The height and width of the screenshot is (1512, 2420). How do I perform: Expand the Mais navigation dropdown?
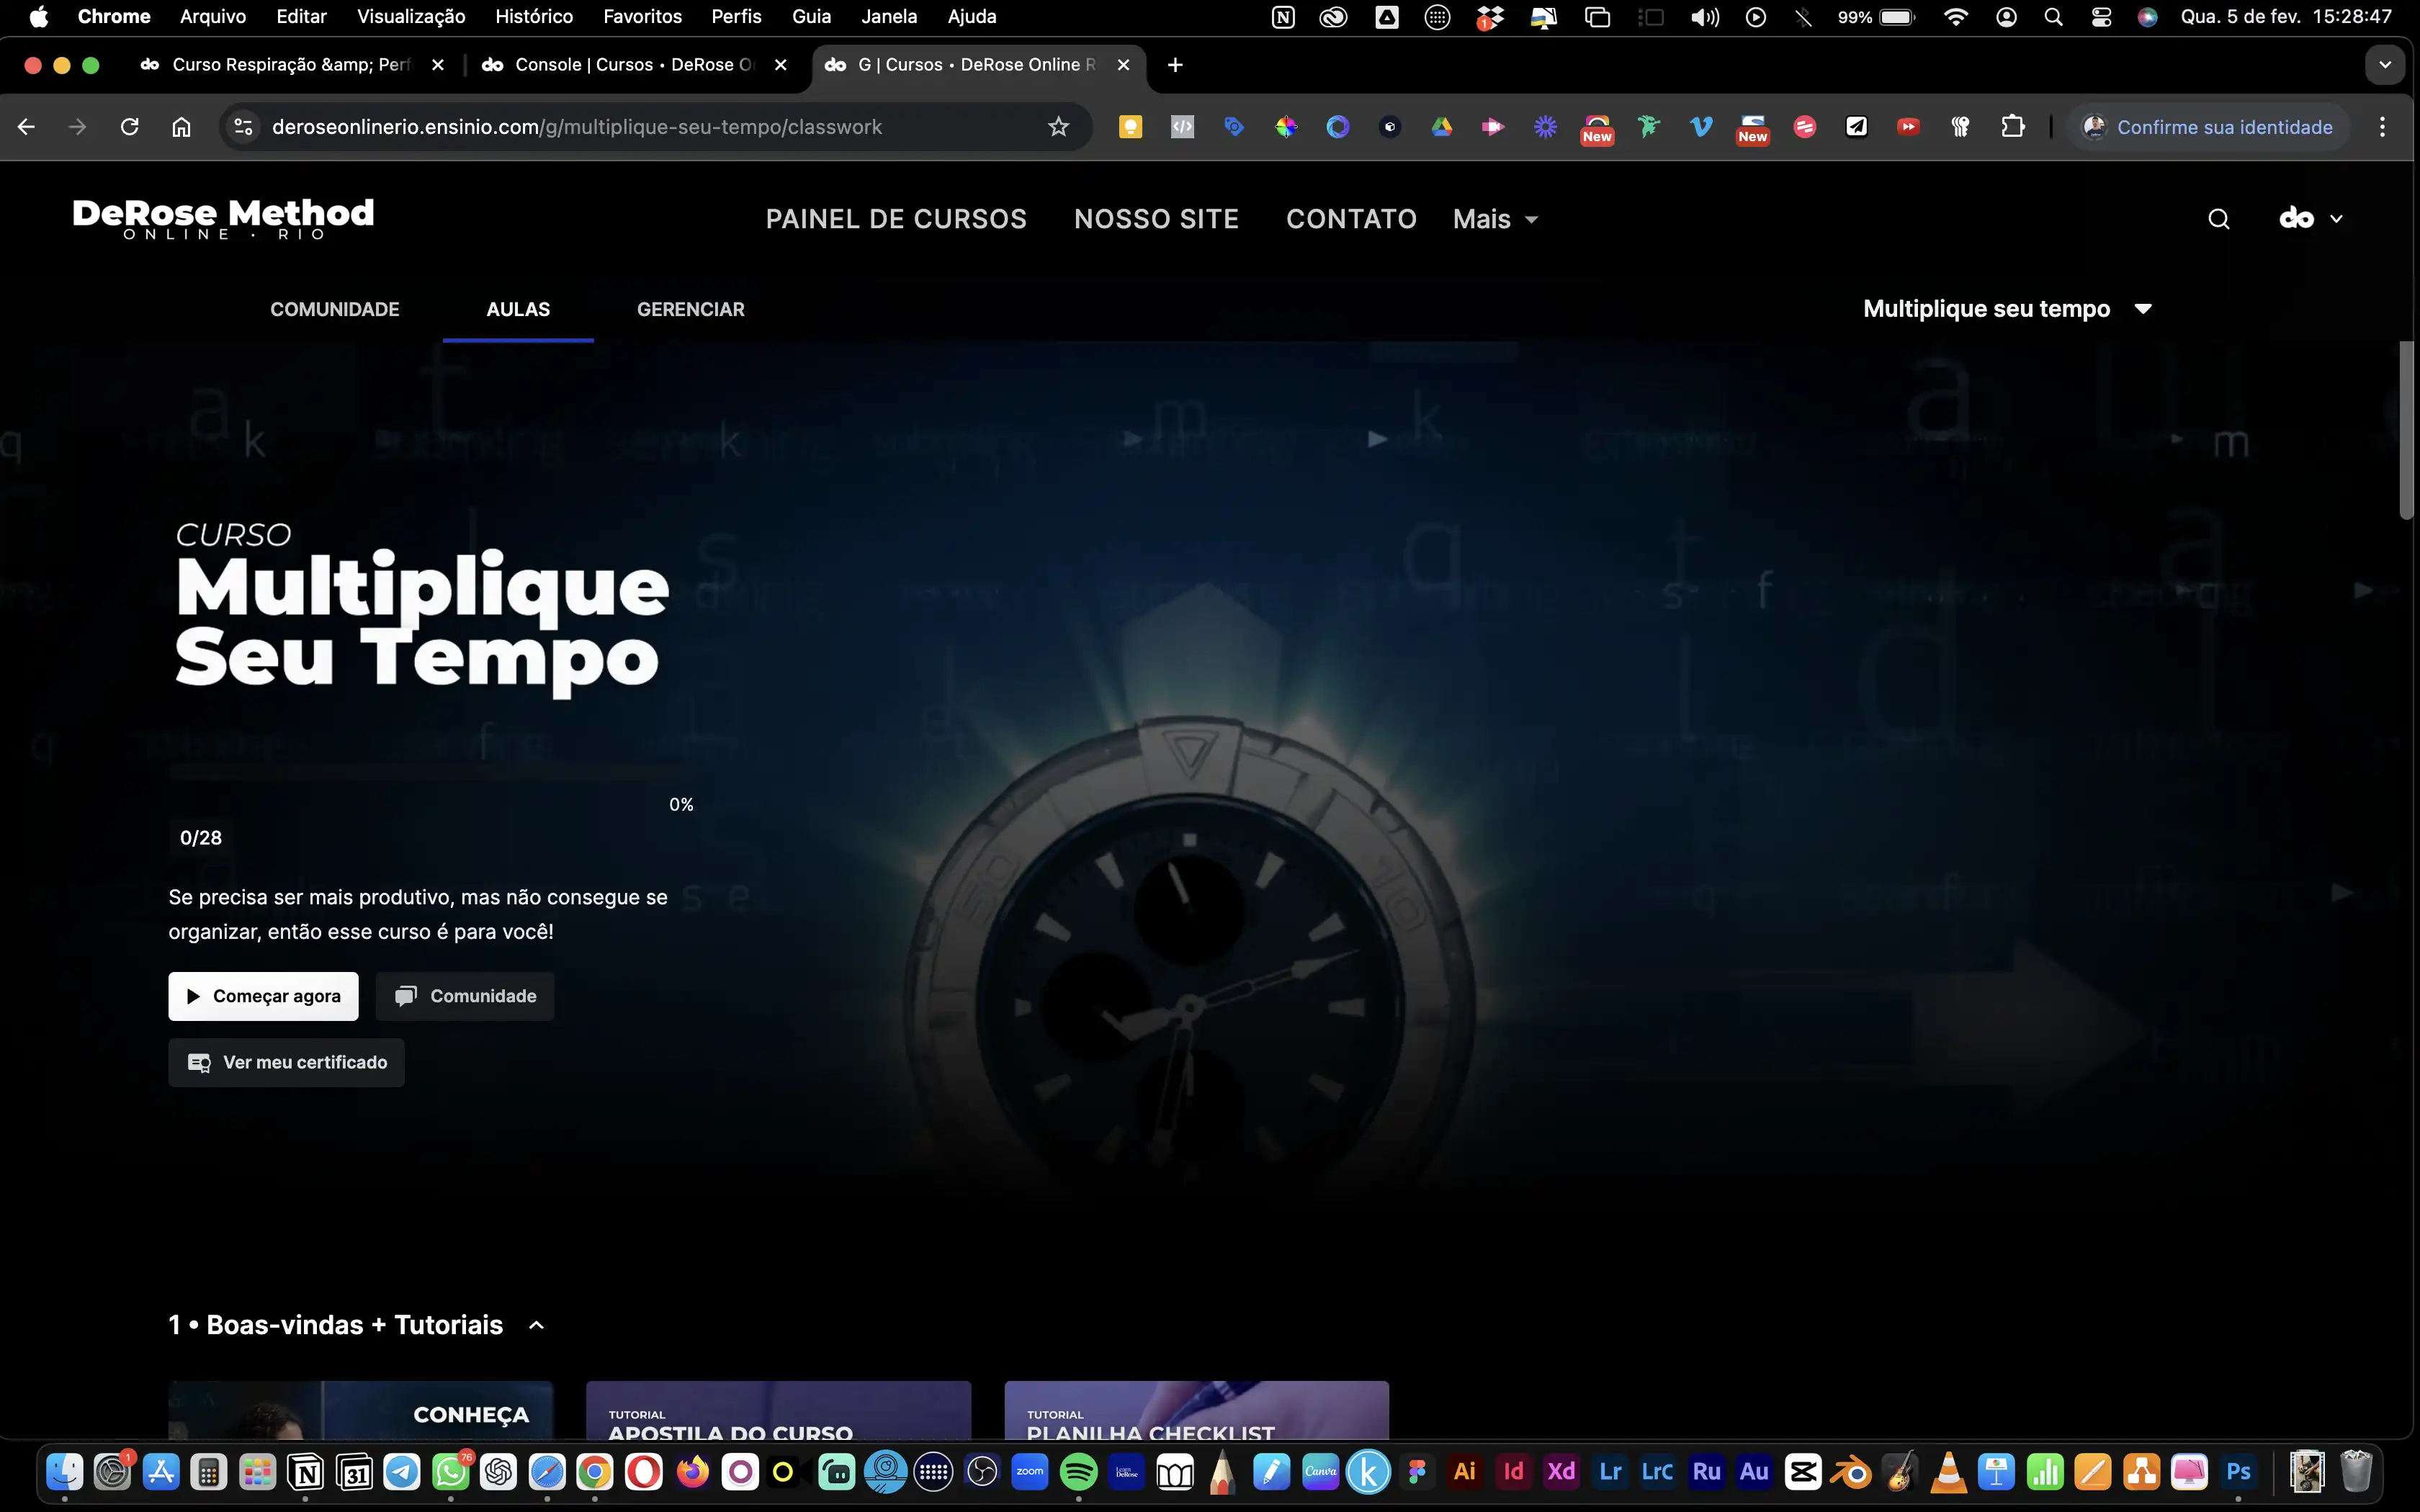click(x=1495, y=219)
